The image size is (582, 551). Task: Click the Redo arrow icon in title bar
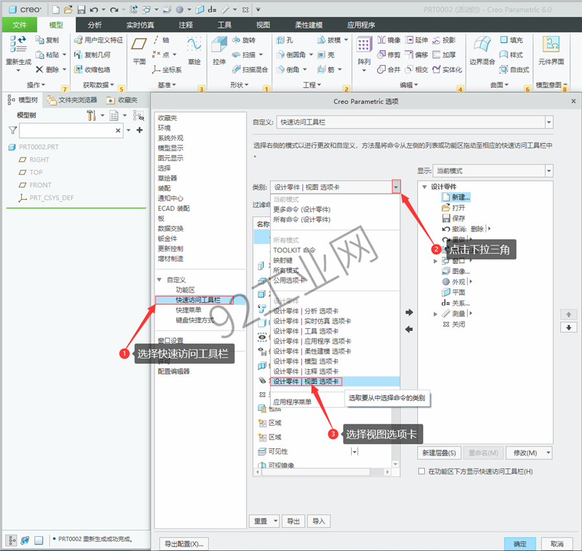114,10
